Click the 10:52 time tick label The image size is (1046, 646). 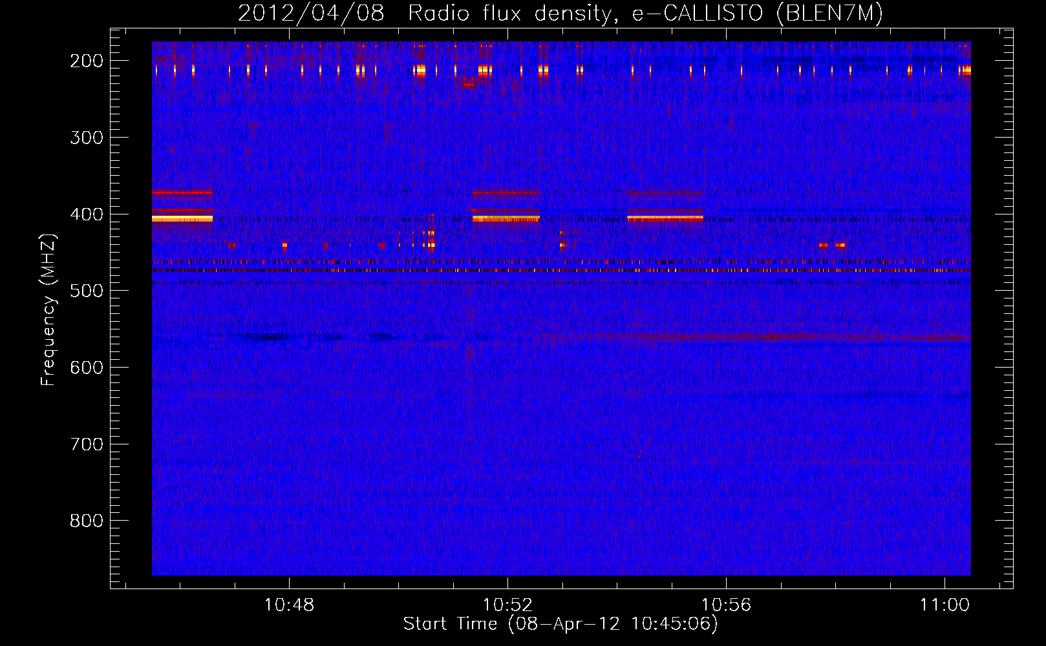pos(508,605)
